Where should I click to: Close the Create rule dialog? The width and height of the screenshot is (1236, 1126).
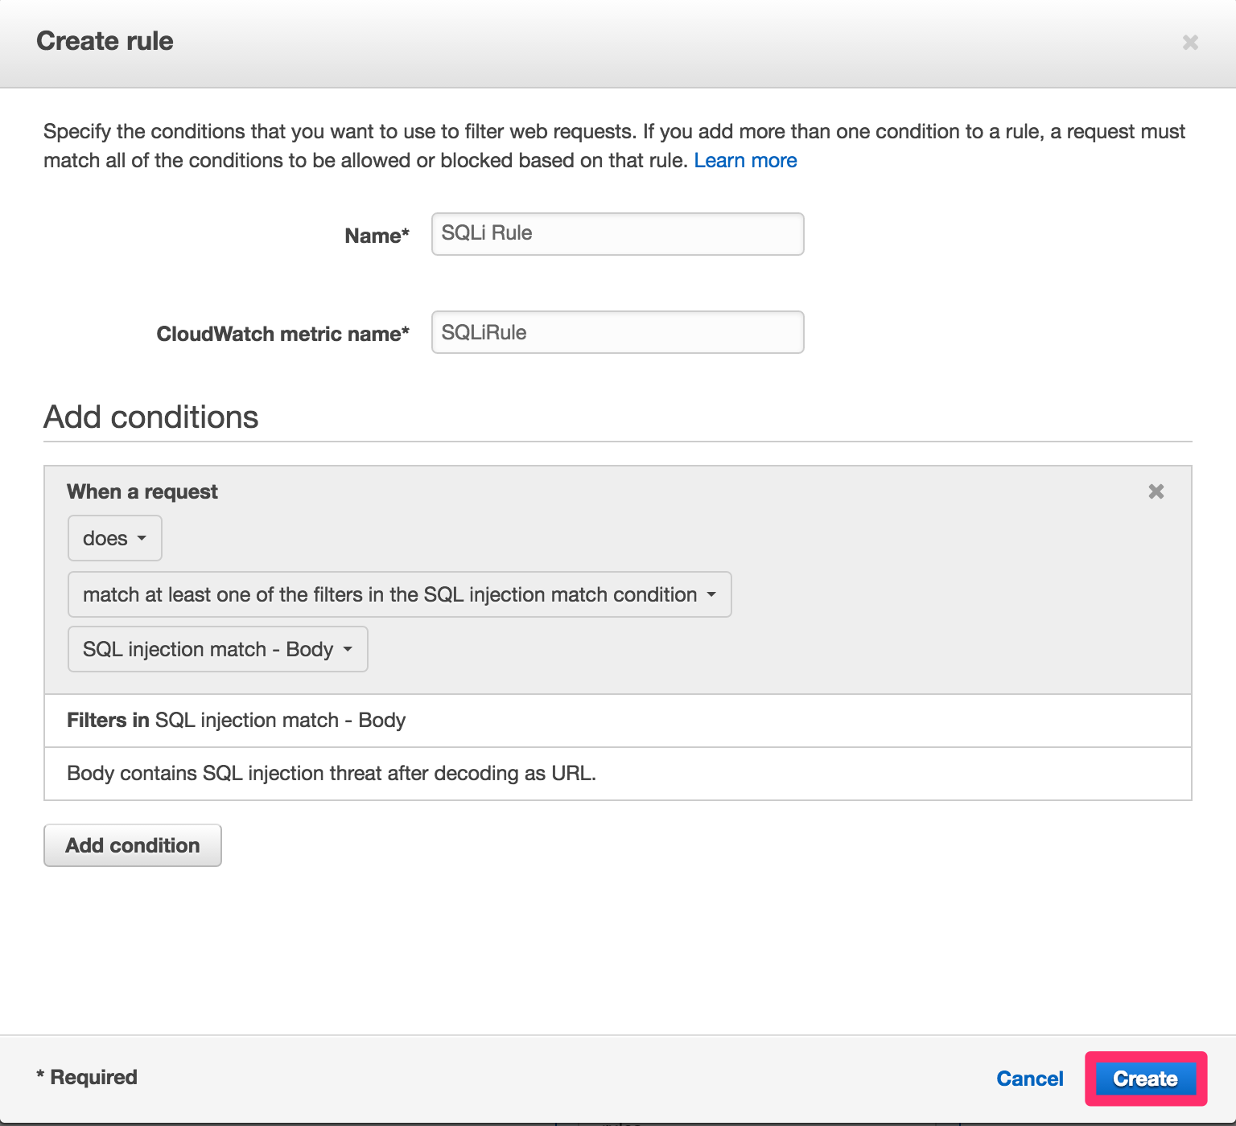[1190, 42]
